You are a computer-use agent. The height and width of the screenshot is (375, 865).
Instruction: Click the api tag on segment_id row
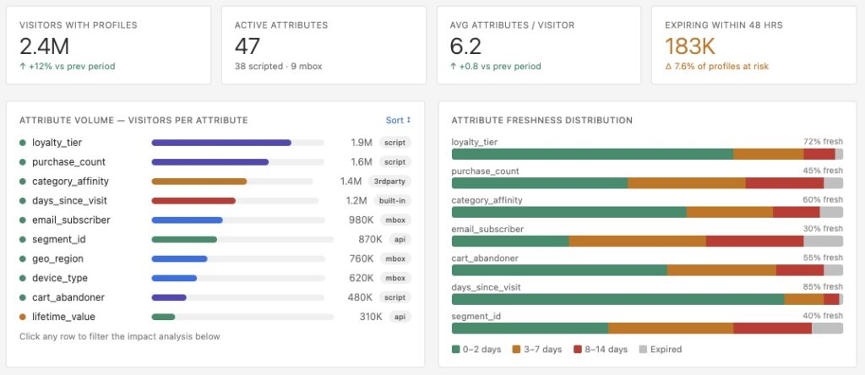pos(400,240)
